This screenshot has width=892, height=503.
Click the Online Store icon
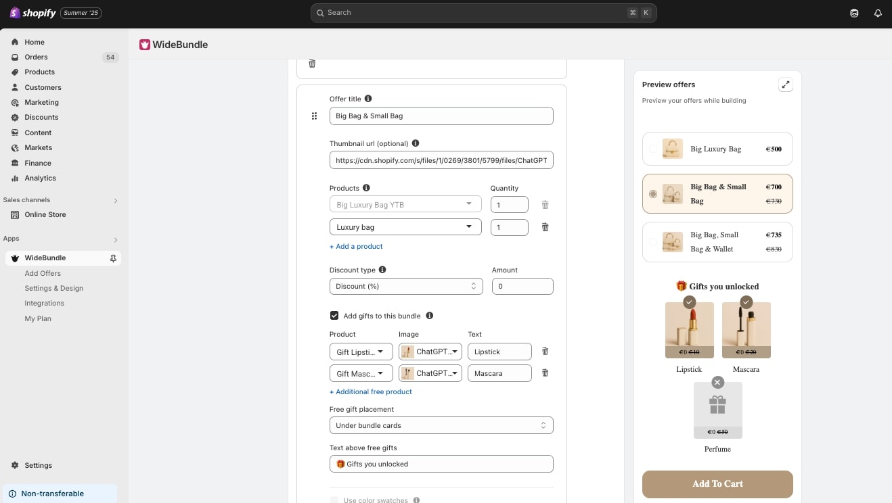point(15,214)
